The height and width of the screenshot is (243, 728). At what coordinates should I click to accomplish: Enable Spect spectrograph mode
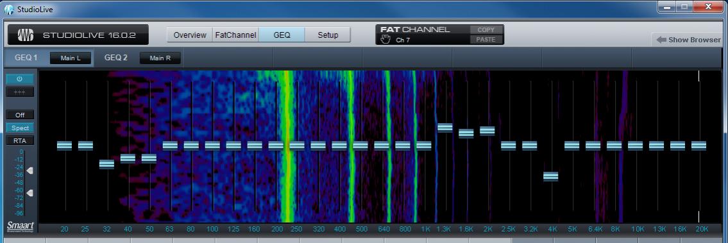point(19,128)
